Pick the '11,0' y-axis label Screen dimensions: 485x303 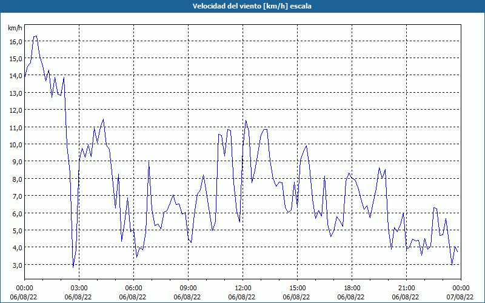[x=16, y=127]
